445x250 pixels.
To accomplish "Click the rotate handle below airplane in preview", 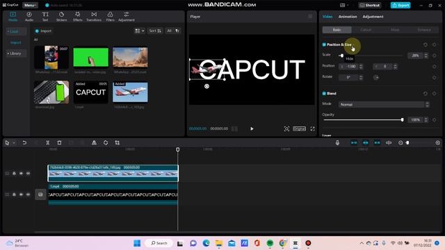I will point(207,86).
